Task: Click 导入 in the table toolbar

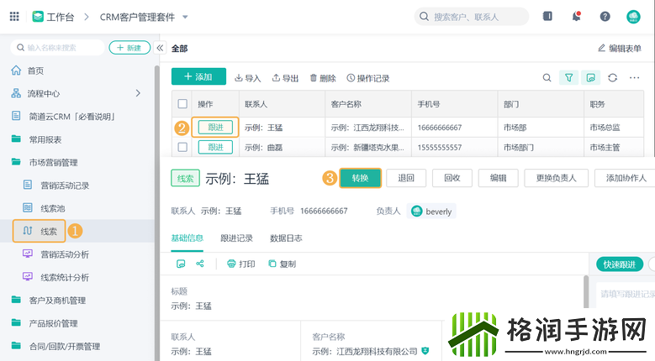Action: coord(247,78)
